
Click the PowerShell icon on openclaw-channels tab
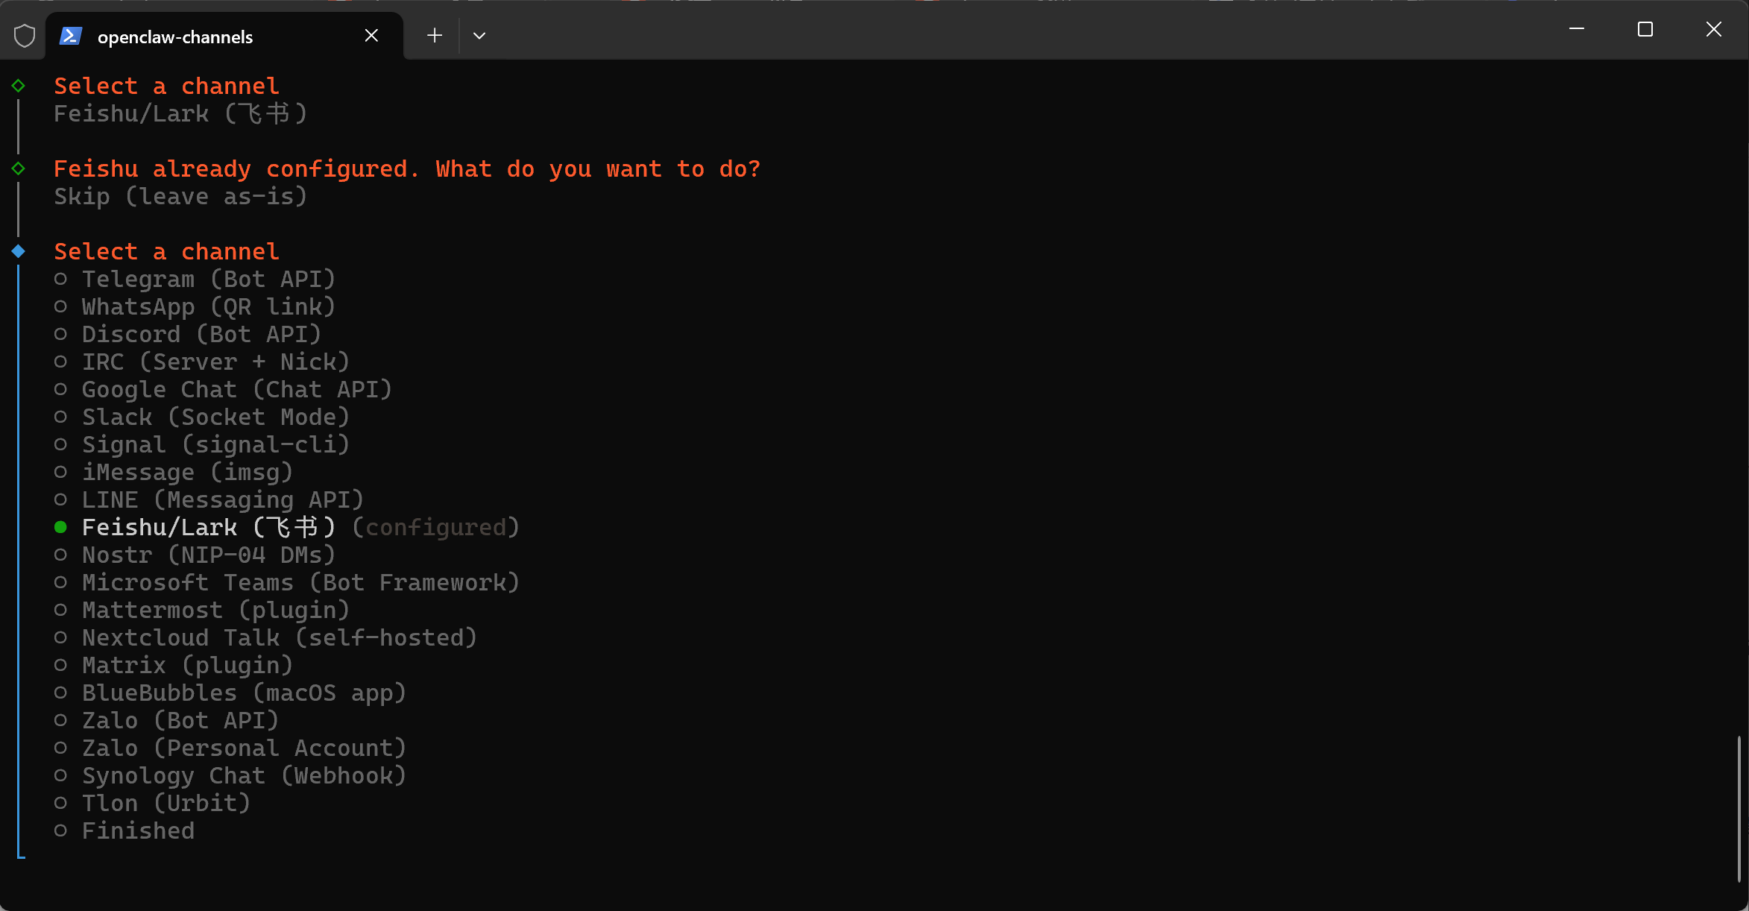(71, 36)
